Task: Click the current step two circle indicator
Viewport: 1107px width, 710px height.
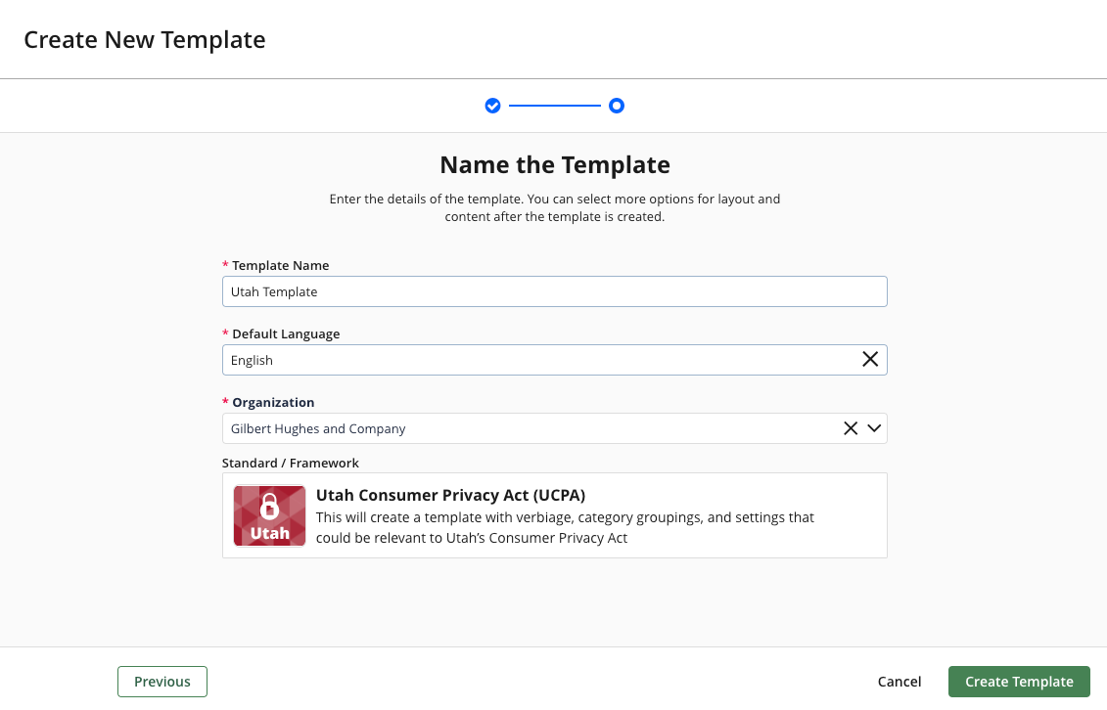Action: tap(617, 106)
